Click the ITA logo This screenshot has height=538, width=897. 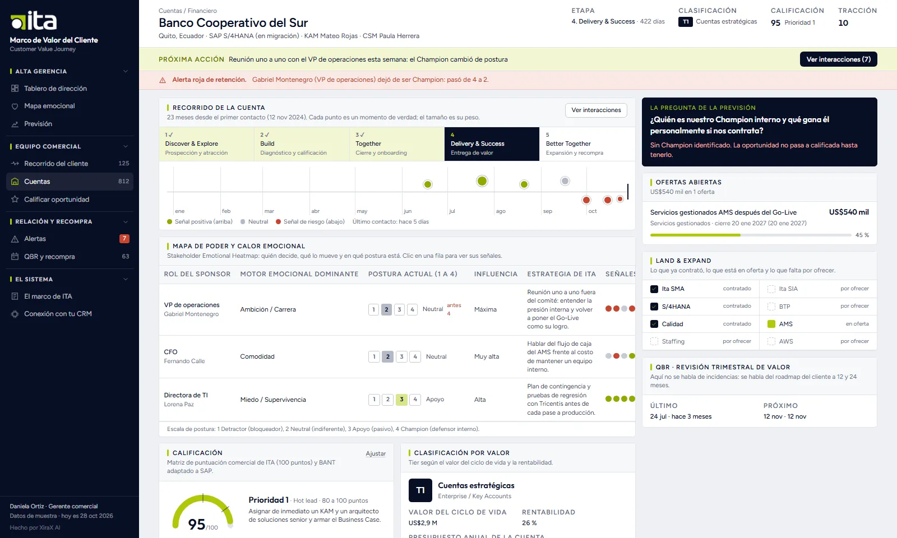(34, 21)
